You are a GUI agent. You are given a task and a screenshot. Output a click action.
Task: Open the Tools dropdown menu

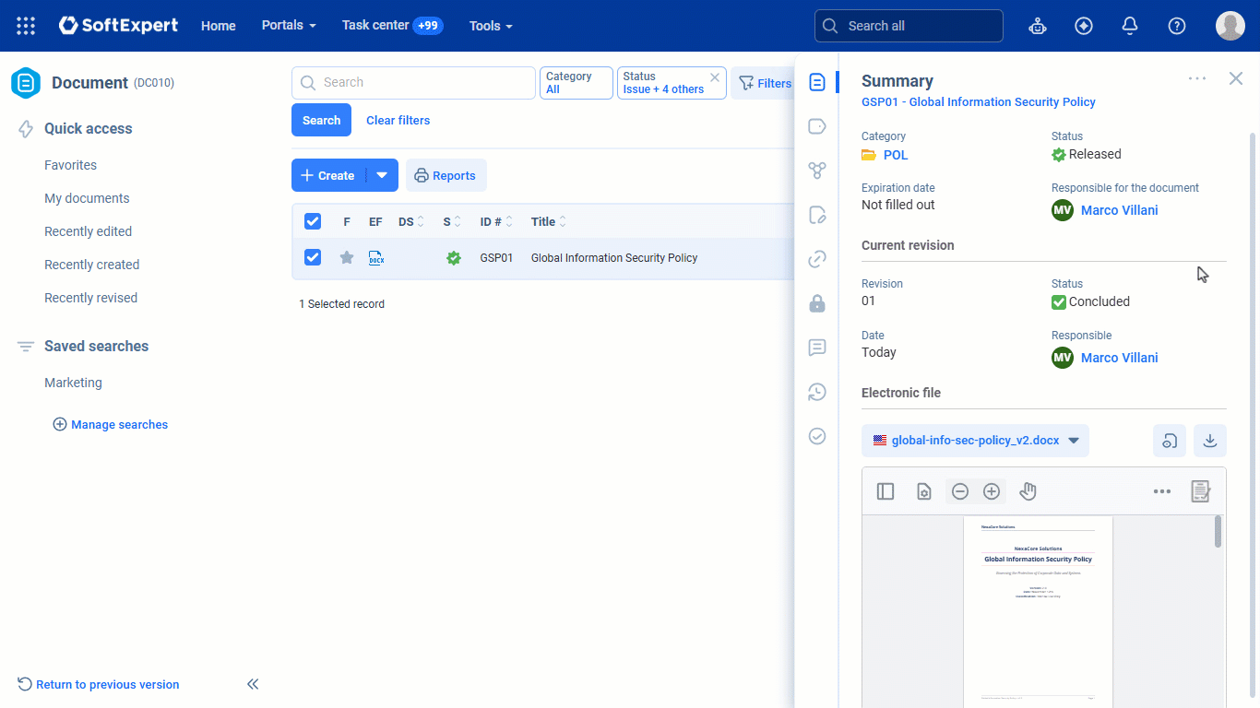coord(491,26)
